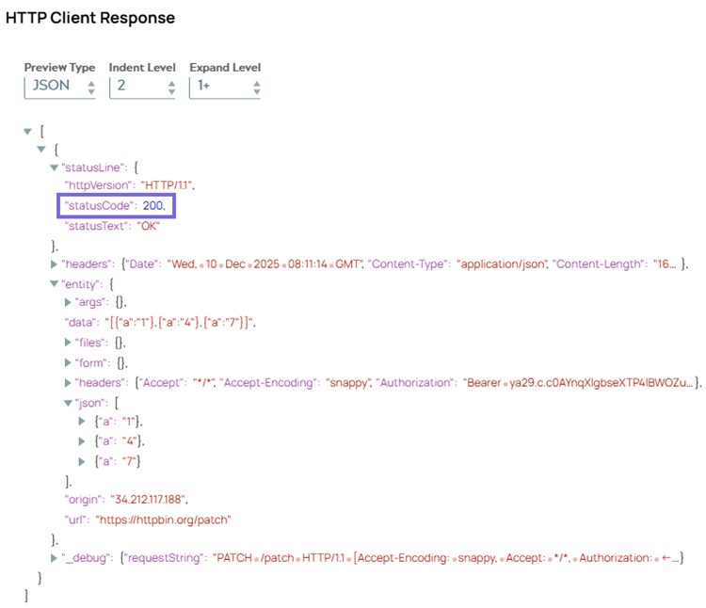Expand the json item with value 1
Viewport: 706px width, 608px height.
83,422
